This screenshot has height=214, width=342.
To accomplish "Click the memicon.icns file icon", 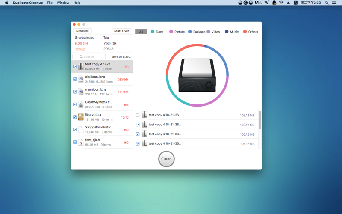I will 81,92.
